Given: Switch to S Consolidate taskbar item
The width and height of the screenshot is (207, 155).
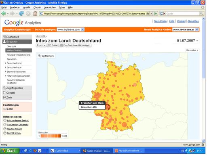Looking at the screenshot, I should pos(65,151).
